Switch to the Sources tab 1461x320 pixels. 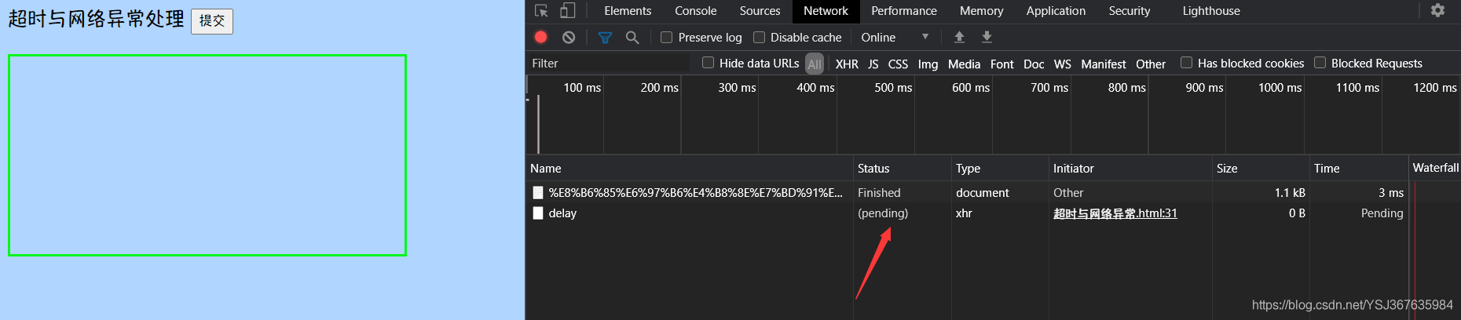pyautogui.click(x=760, y=11)
